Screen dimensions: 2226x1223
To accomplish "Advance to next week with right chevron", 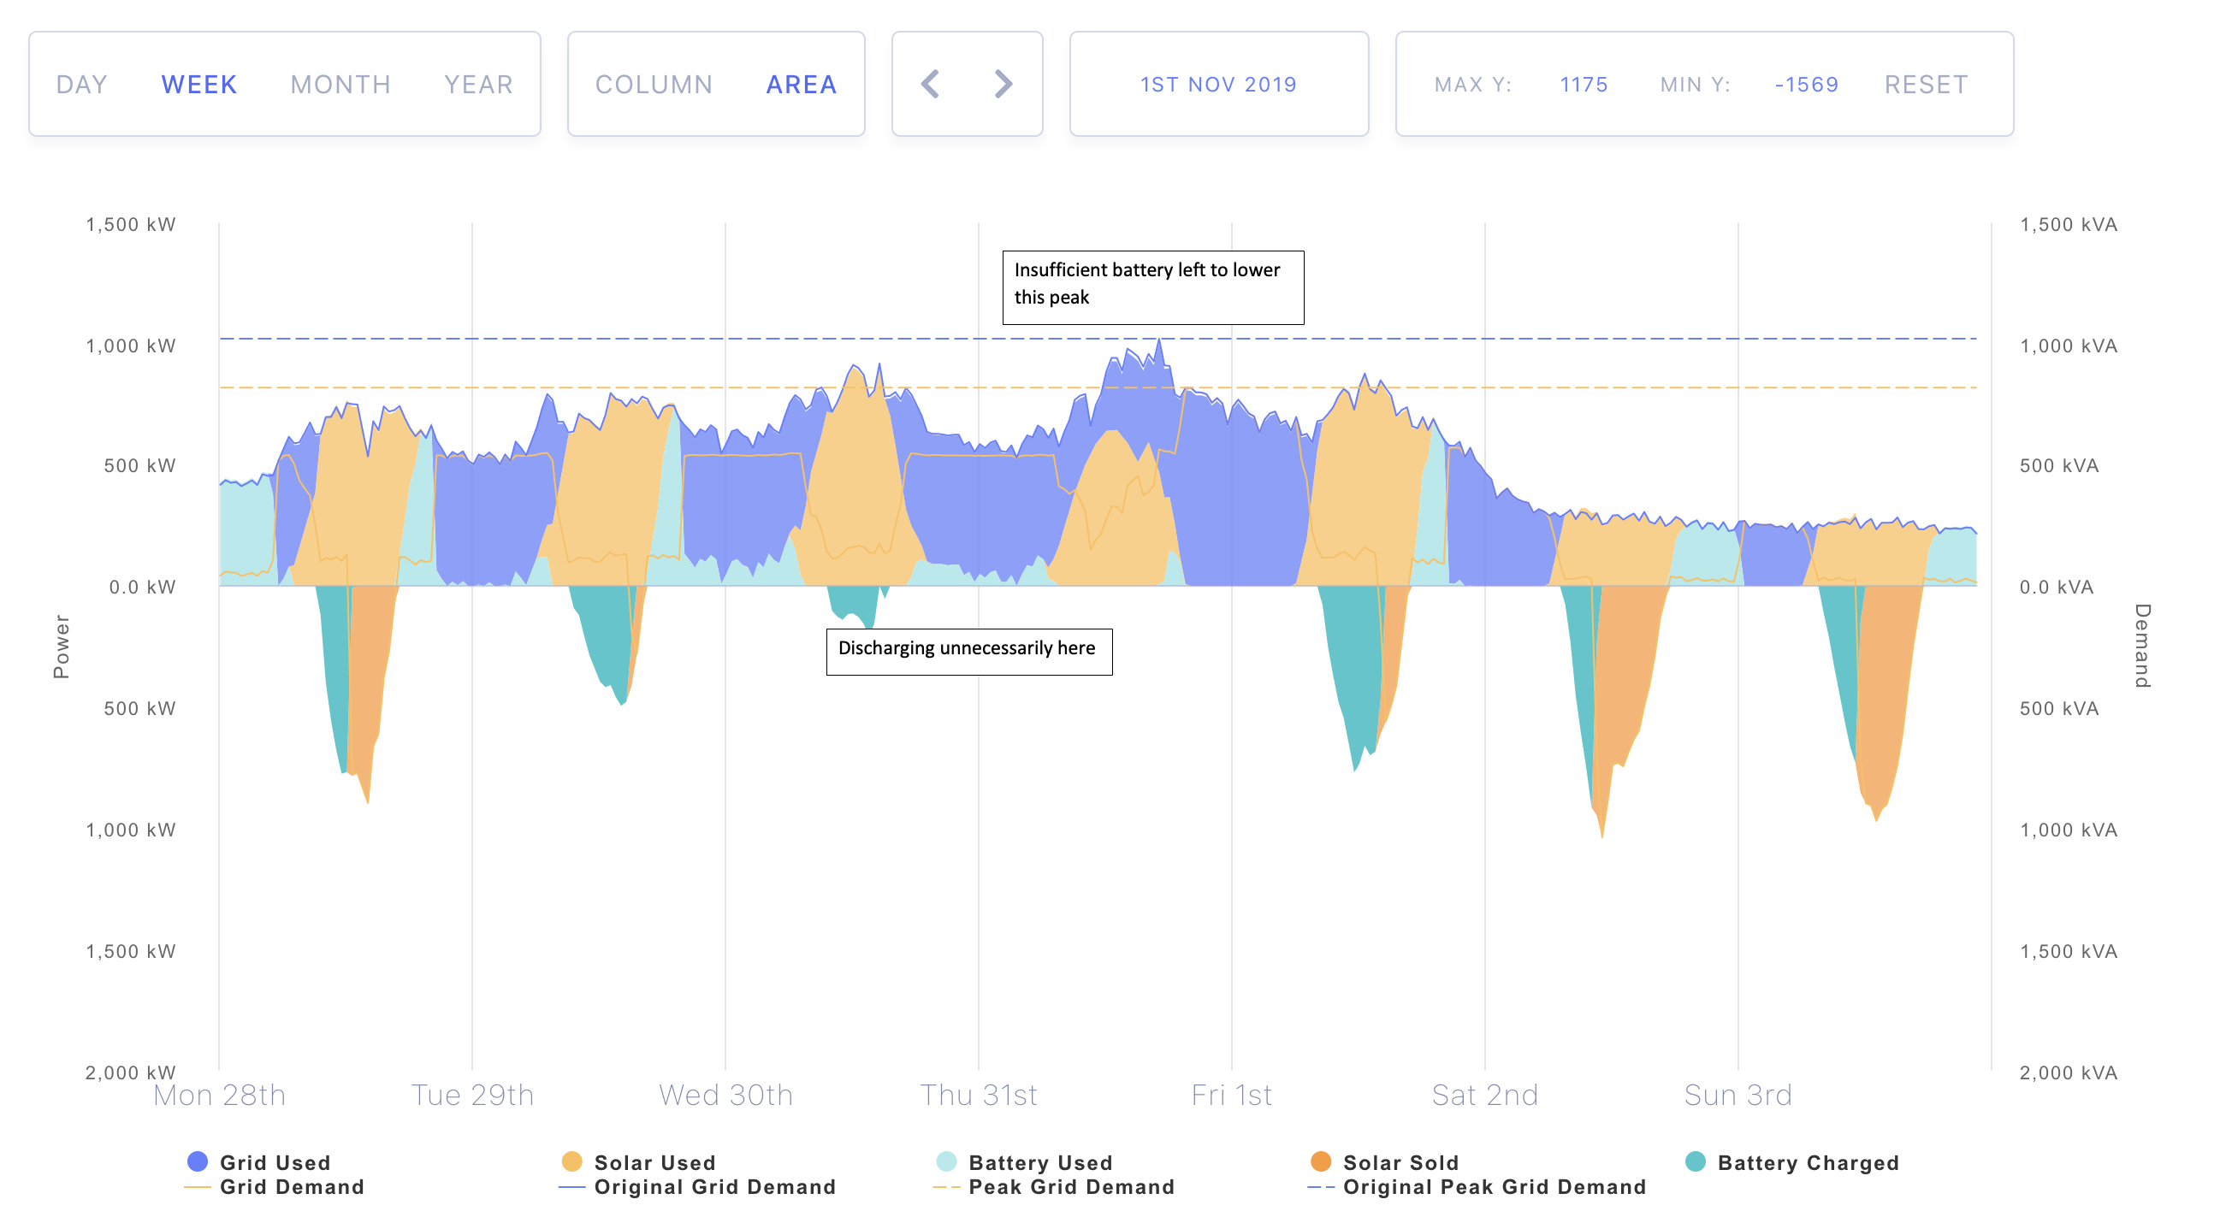I will (x=1003, y=84).
